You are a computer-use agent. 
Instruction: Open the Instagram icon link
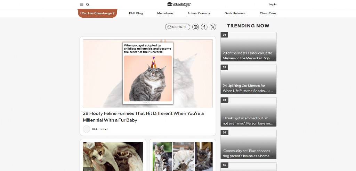pos(195,27)
